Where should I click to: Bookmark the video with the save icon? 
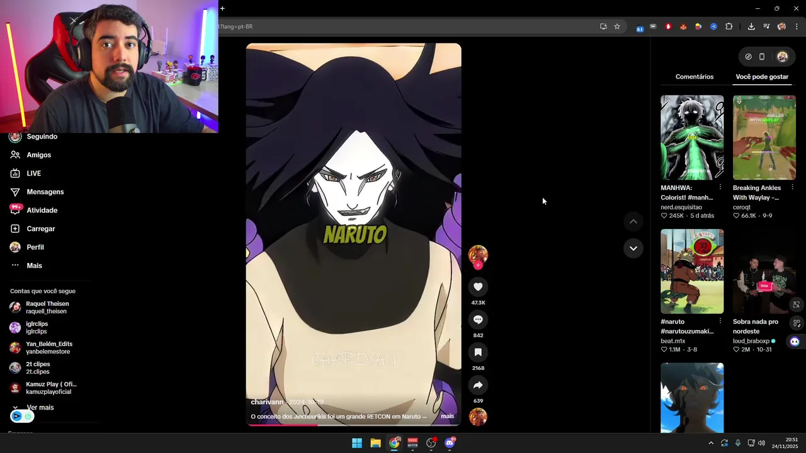pyautogui.click(x=478, y=352)
